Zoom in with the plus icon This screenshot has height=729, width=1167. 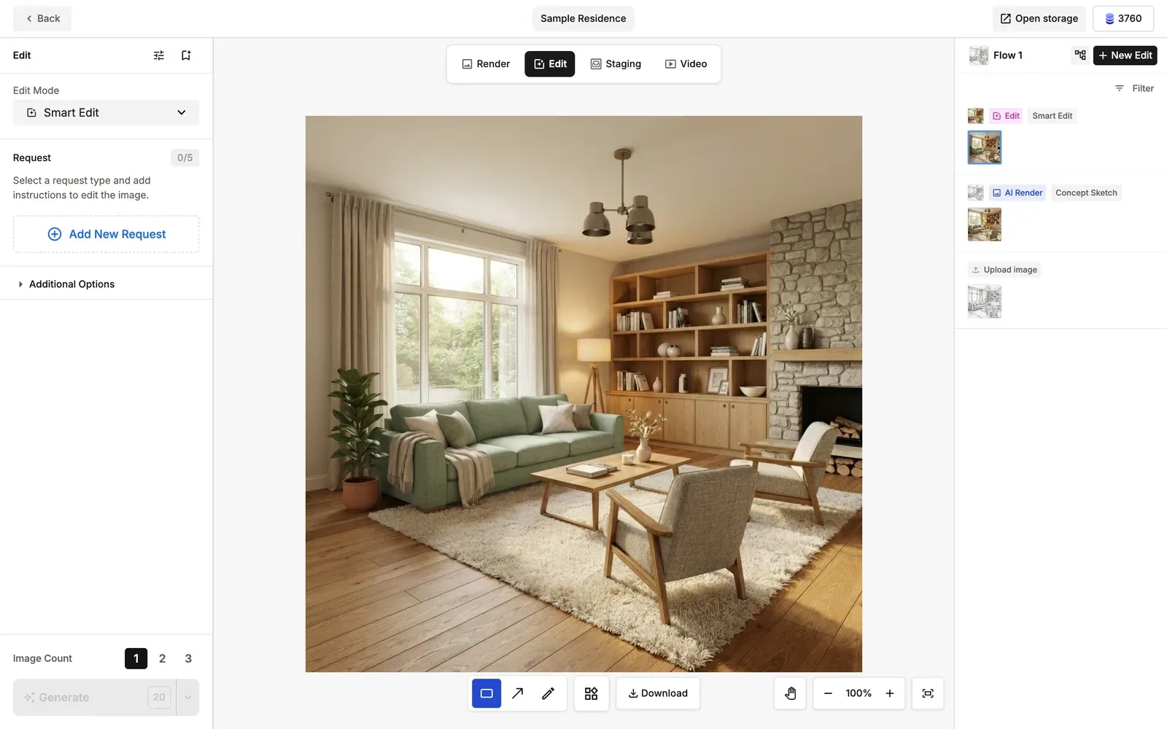(x=890, y=693)
